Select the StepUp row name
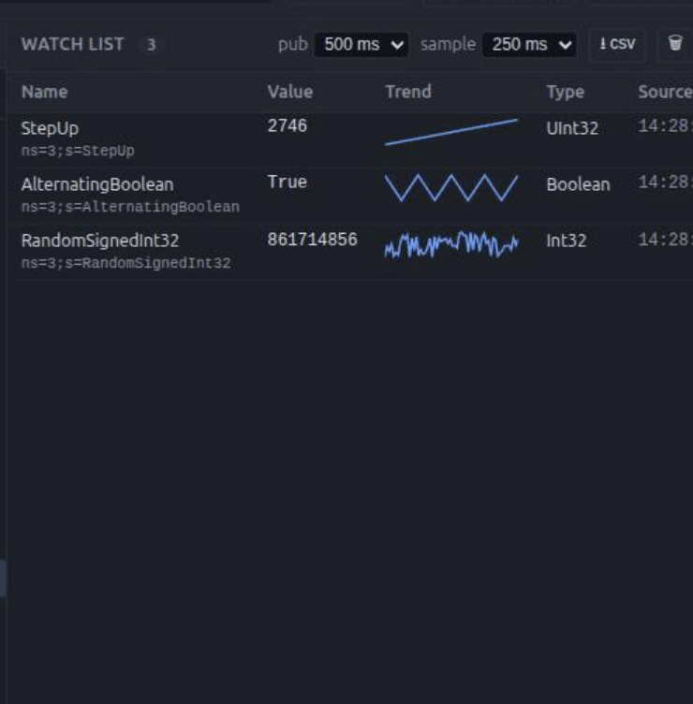 [x=50, y=128]
